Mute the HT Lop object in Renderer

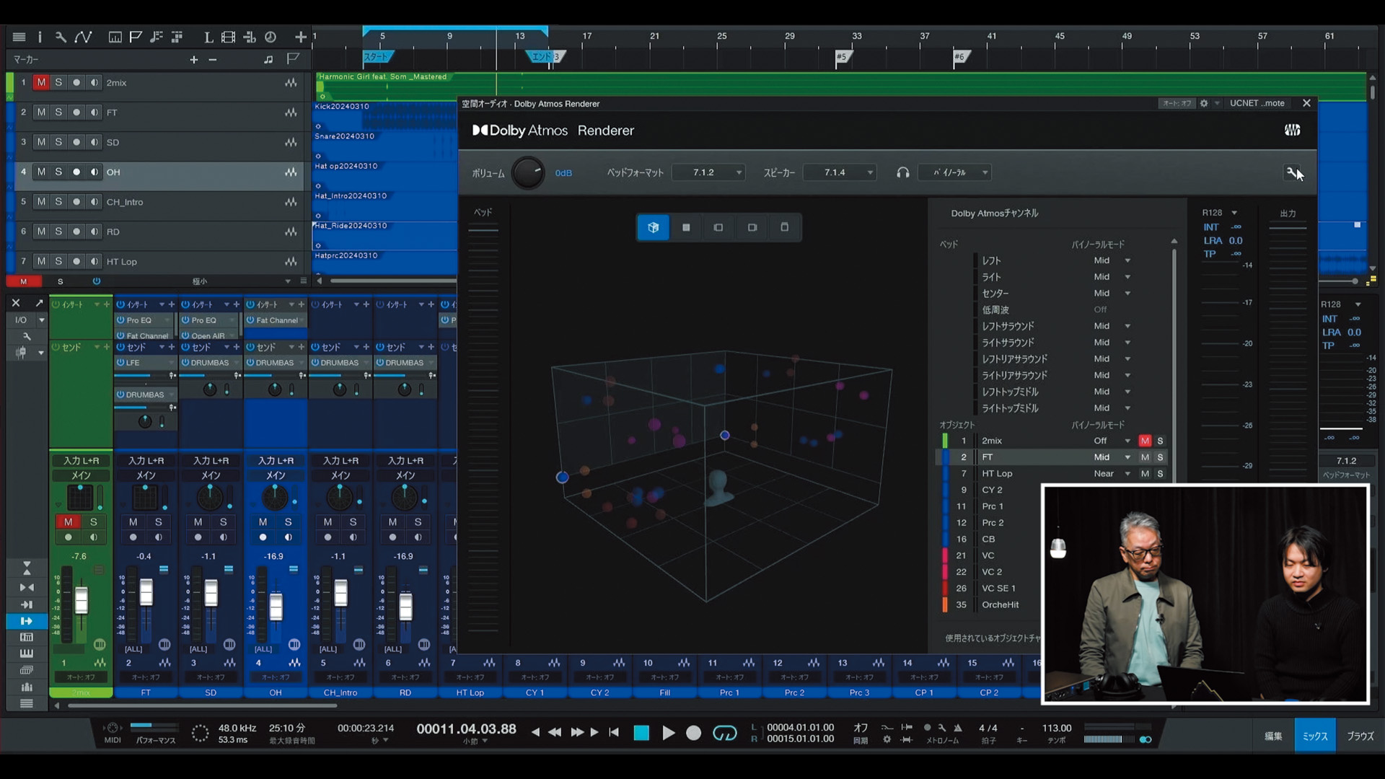coord(1145,473)
